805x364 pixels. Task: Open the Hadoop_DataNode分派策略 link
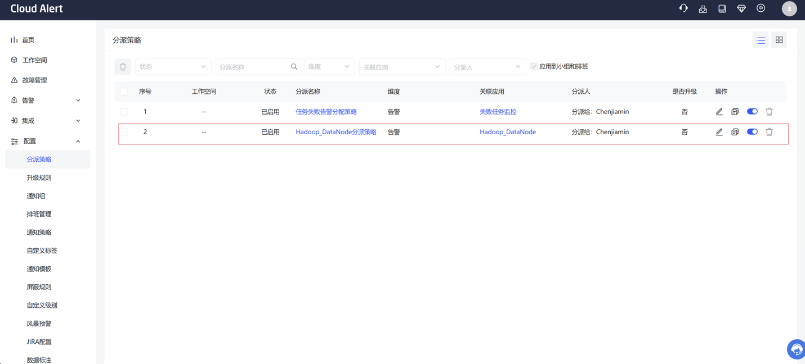[336, 132]
